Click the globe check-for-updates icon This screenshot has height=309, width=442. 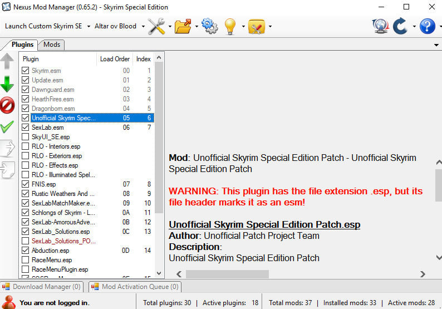[381, 26]
